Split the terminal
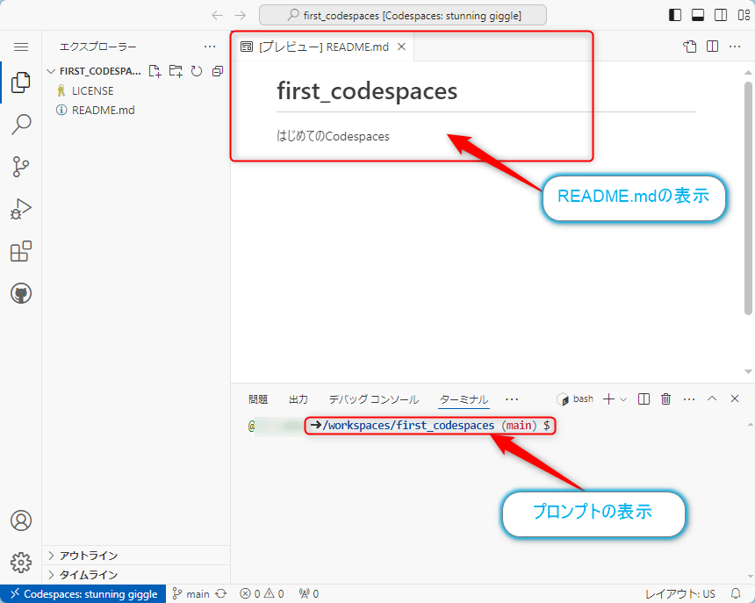755x603 pixels. (644, 399)
